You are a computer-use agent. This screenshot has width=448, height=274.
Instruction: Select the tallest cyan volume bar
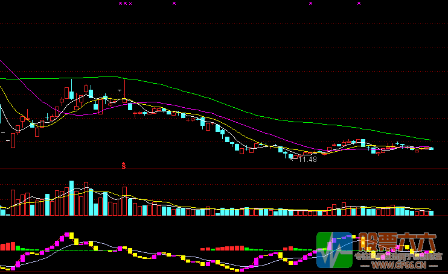tap(71, 198)
